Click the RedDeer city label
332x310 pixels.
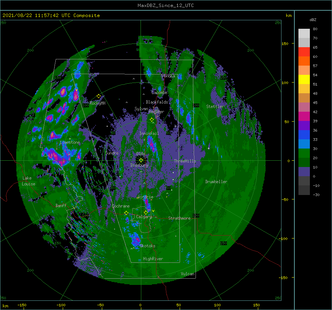tap(156, 112)
